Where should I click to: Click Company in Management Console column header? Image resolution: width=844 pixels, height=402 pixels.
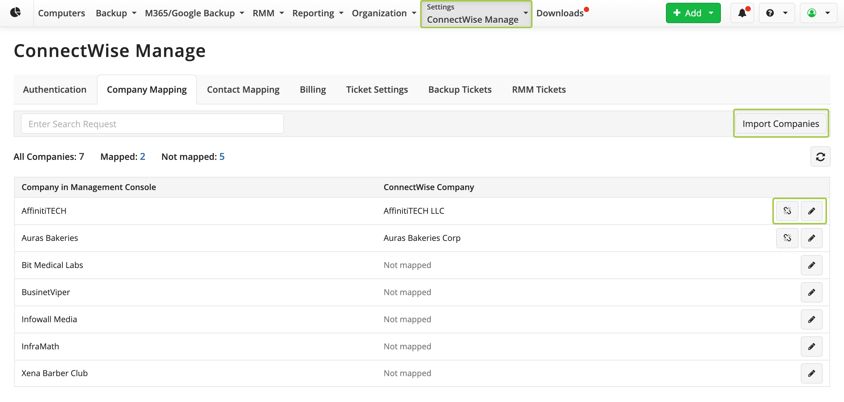(89, 187)
